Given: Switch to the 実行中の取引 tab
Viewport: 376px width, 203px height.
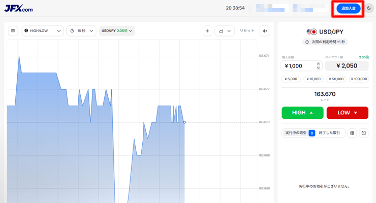Looking at the screenshot, I should [x=299, y=133].
